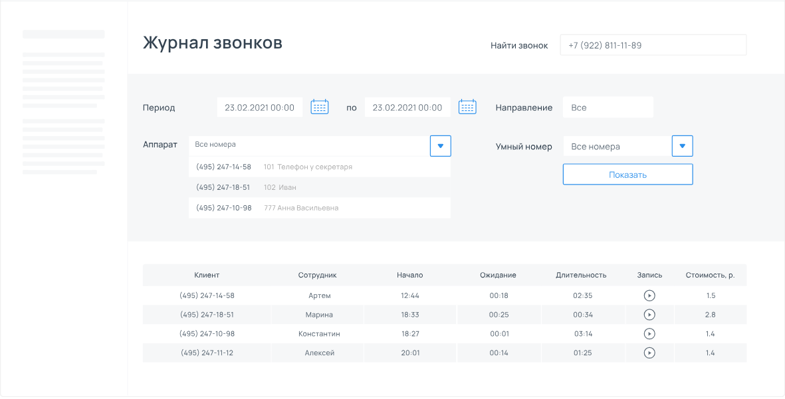Play the recording of Артем's call

(x=649, y=295)
